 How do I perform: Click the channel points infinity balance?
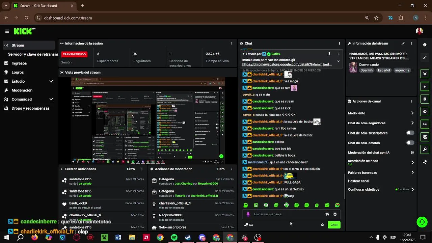[249, 225]
